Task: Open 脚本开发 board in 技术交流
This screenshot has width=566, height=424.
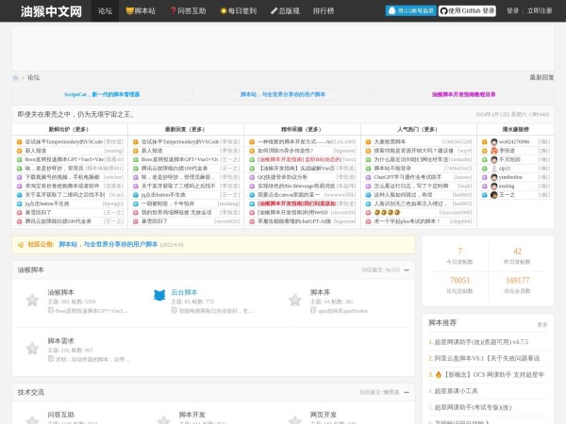Action: (192, 415)
